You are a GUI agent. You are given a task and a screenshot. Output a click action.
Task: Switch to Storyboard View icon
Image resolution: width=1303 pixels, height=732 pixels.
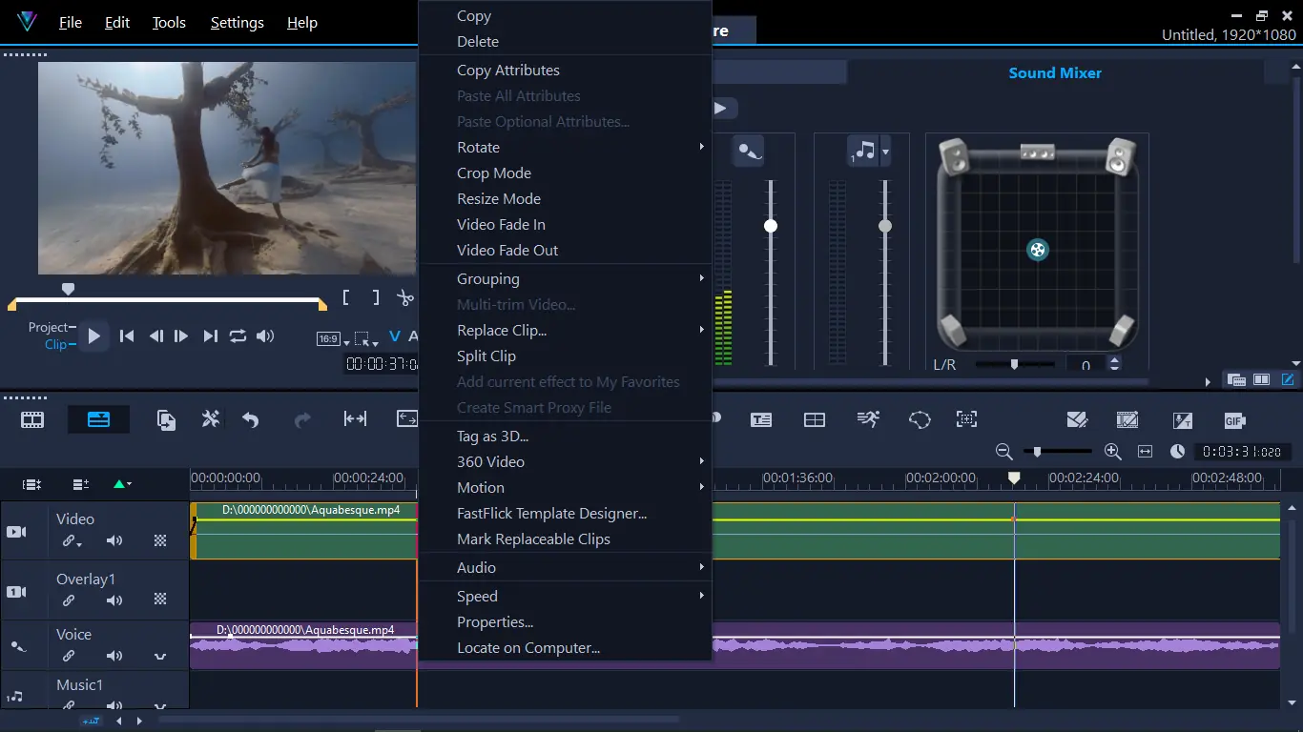[32, 419]
